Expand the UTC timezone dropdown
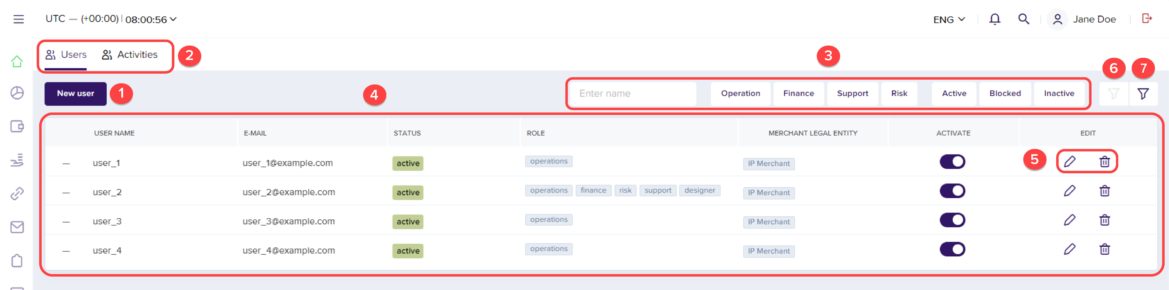 point(111,19)
